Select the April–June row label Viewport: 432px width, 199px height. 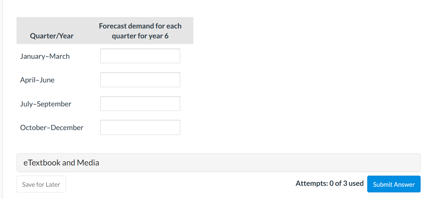37,80
